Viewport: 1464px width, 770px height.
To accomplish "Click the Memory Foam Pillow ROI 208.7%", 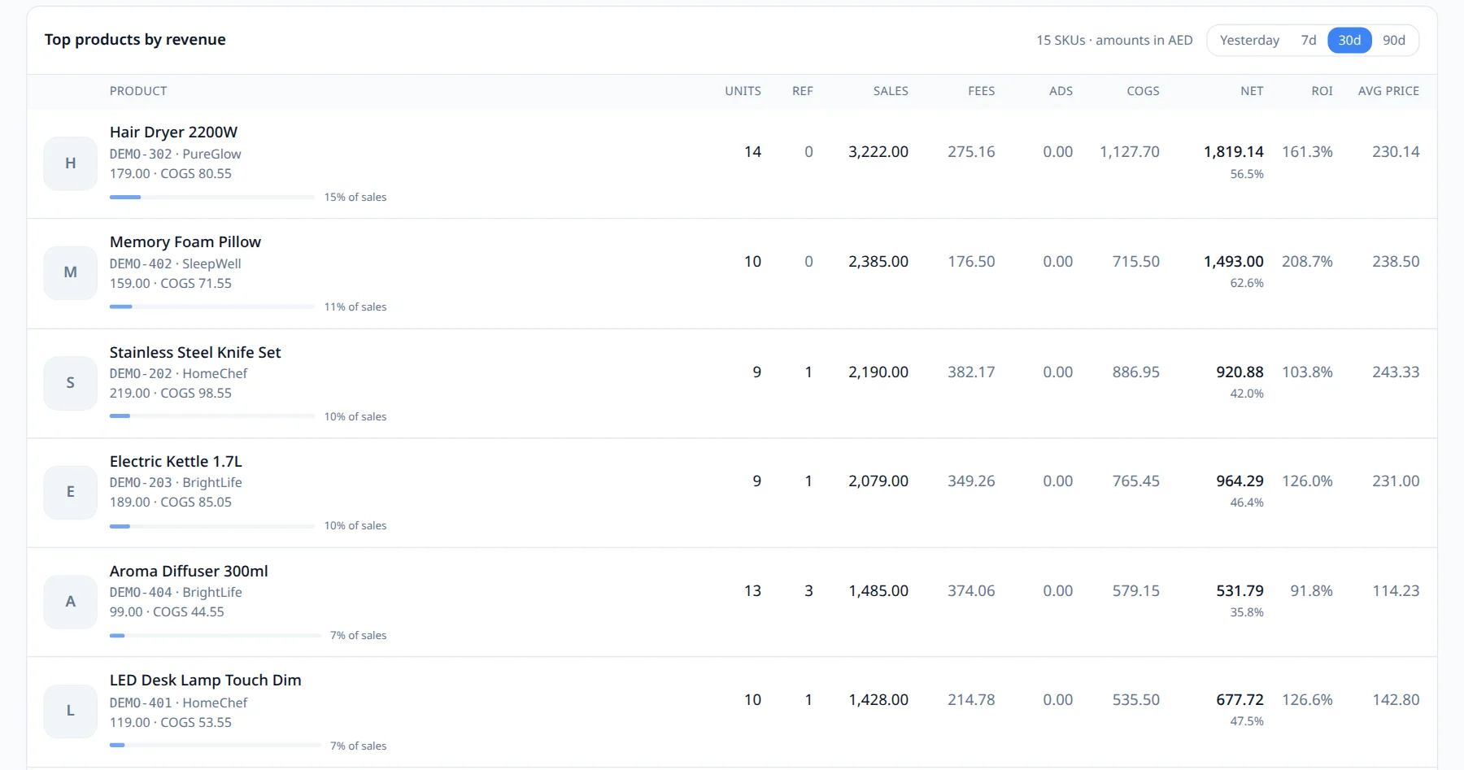I will [x=1307, y=261].
